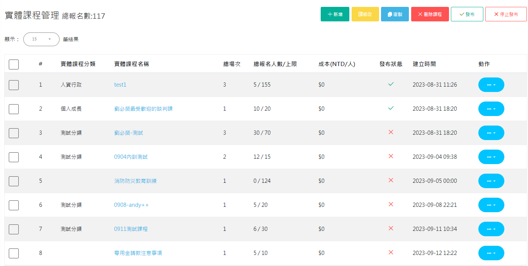Open the 劉必榮最受歡迎的談判課 course link
The height and width of the screenshot is (266, 528).
143,109
